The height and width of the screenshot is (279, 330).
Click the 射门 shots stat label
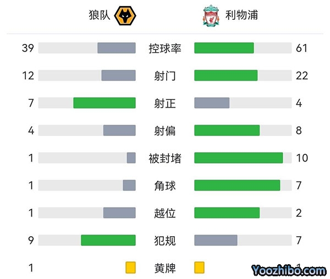(x=165, y=76)
